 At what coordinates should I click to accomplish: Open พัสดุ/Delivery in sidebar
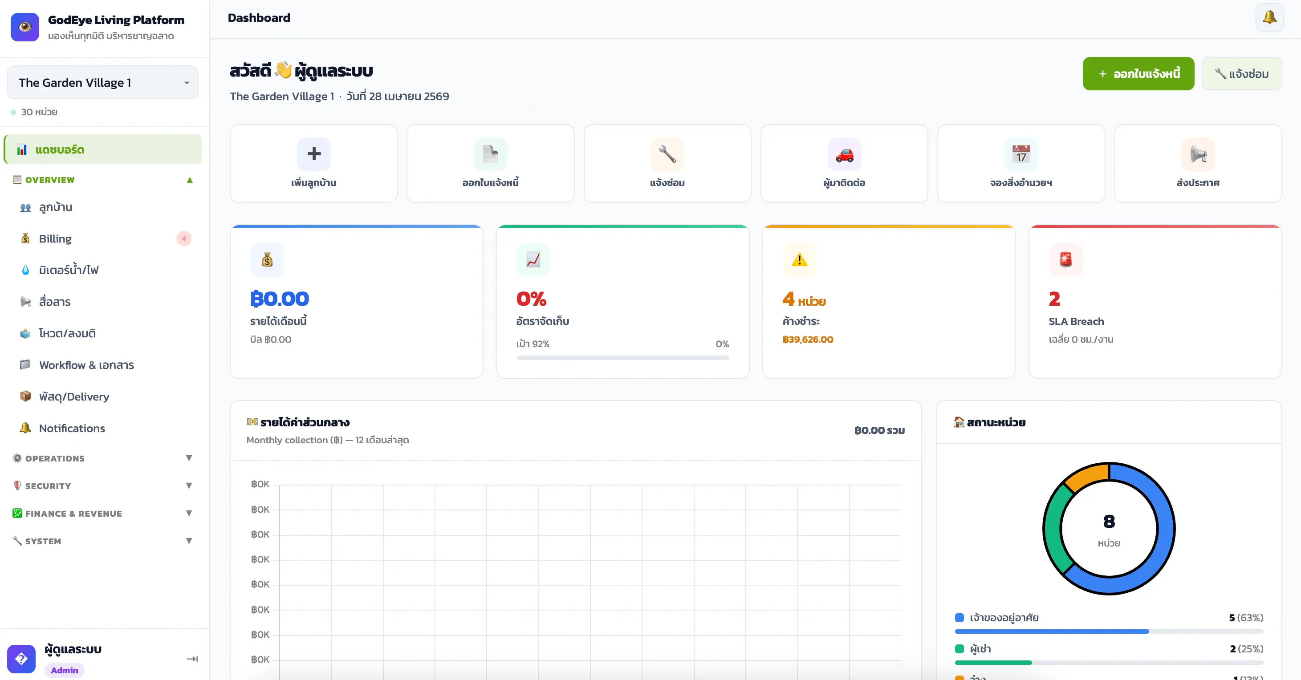pyautogui.click(x=103, y=396)
